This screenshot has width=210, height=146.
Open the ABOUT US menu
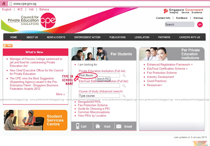tap(32, 37)
